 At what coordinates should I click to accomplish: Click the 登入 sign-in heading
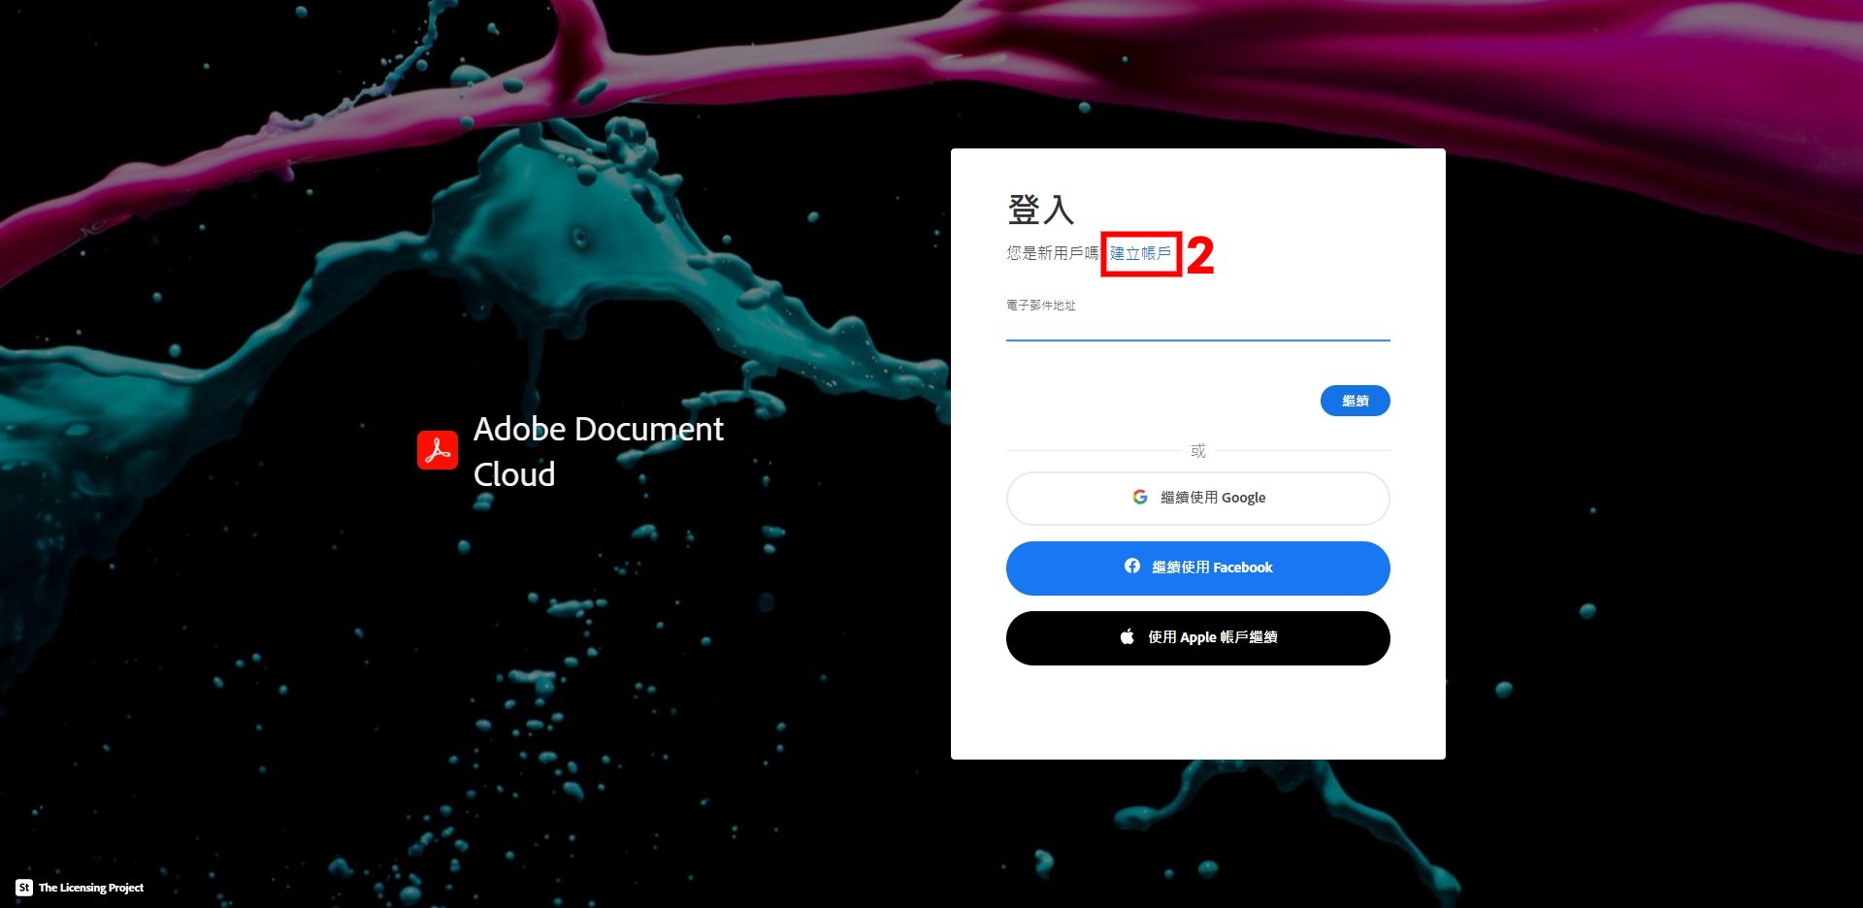(1040, 210)
